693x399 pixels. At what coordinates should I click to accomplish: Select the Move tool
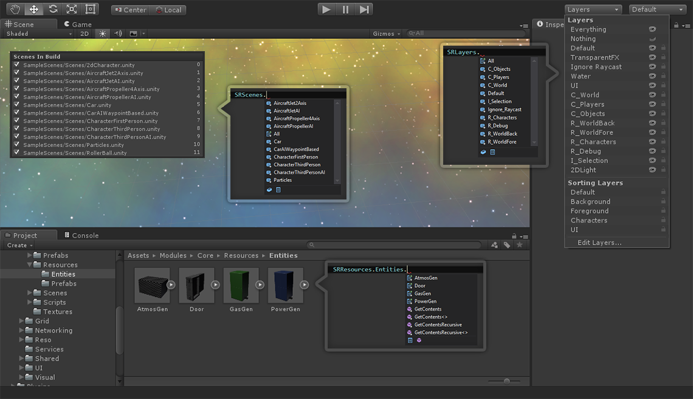(34, 9)
